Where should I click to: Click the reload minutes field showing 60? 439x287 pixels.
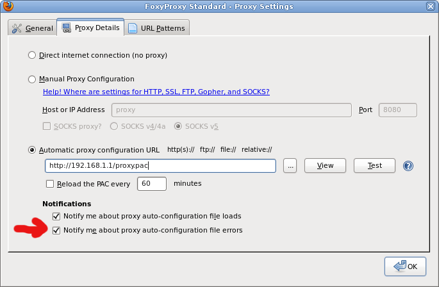[x=152, y=184]
